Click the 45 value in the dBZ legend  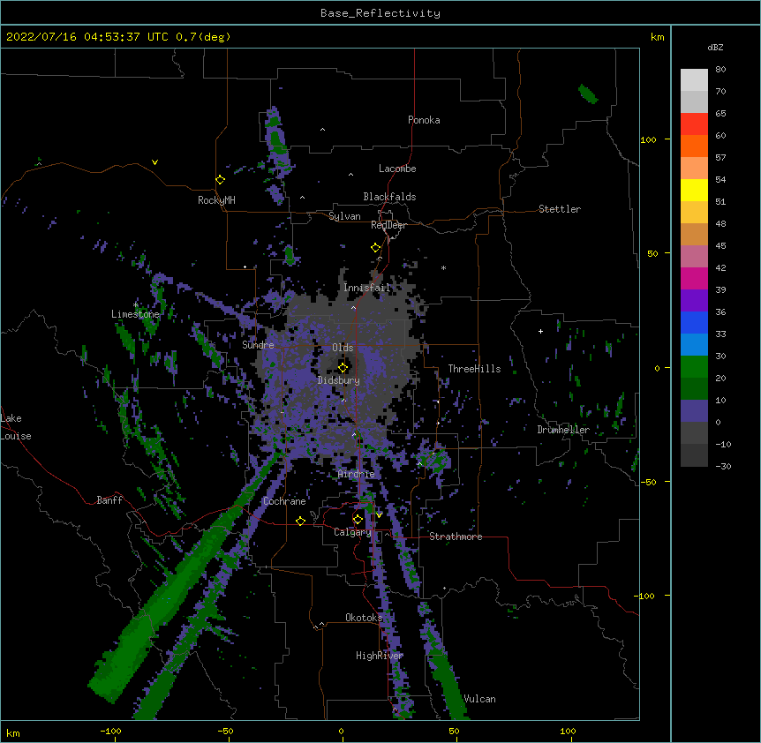point(720,246)
